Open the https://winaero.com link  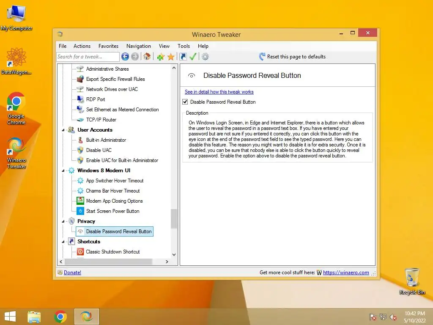pos(346,272)
